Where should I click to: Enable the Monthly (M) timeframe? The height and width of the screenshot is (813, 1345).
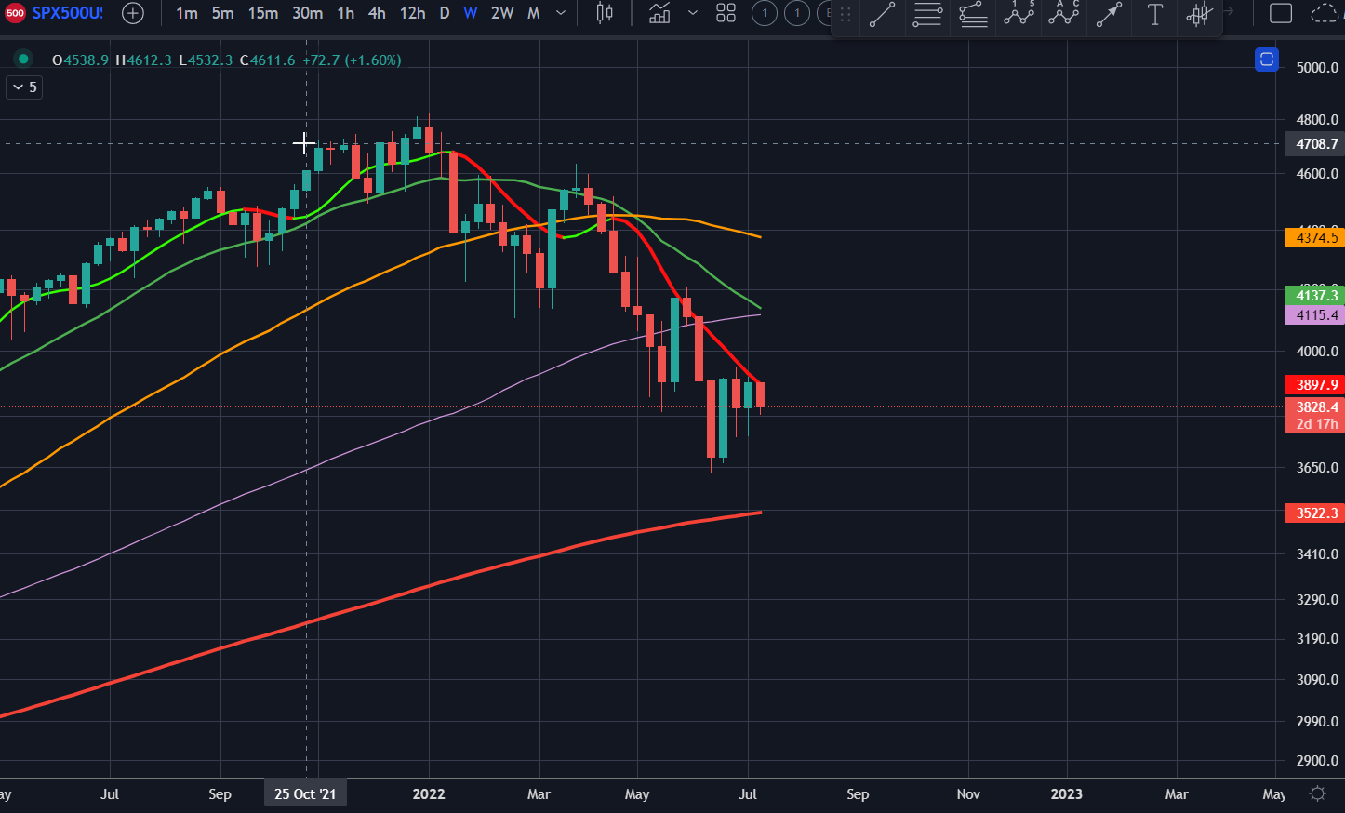click(532, 14)
